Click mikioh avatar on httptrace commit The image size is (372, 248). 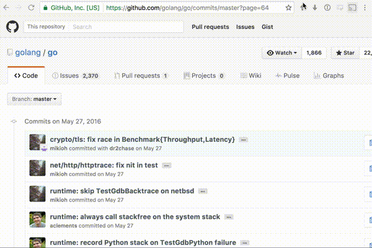[x=37, y=168]
